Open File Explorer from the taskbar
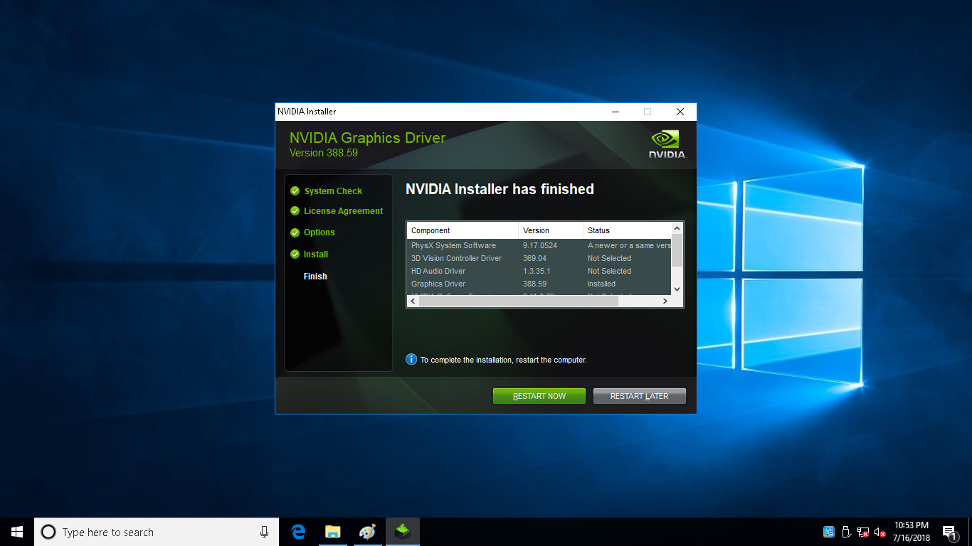Image resolution: width=972 pixels, height=546 pixels. pos(332,532)
